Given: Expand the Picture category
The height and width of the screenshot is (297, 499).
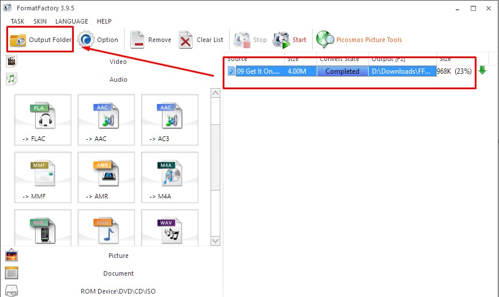Looking at the screenshot, I should [118, 256].
